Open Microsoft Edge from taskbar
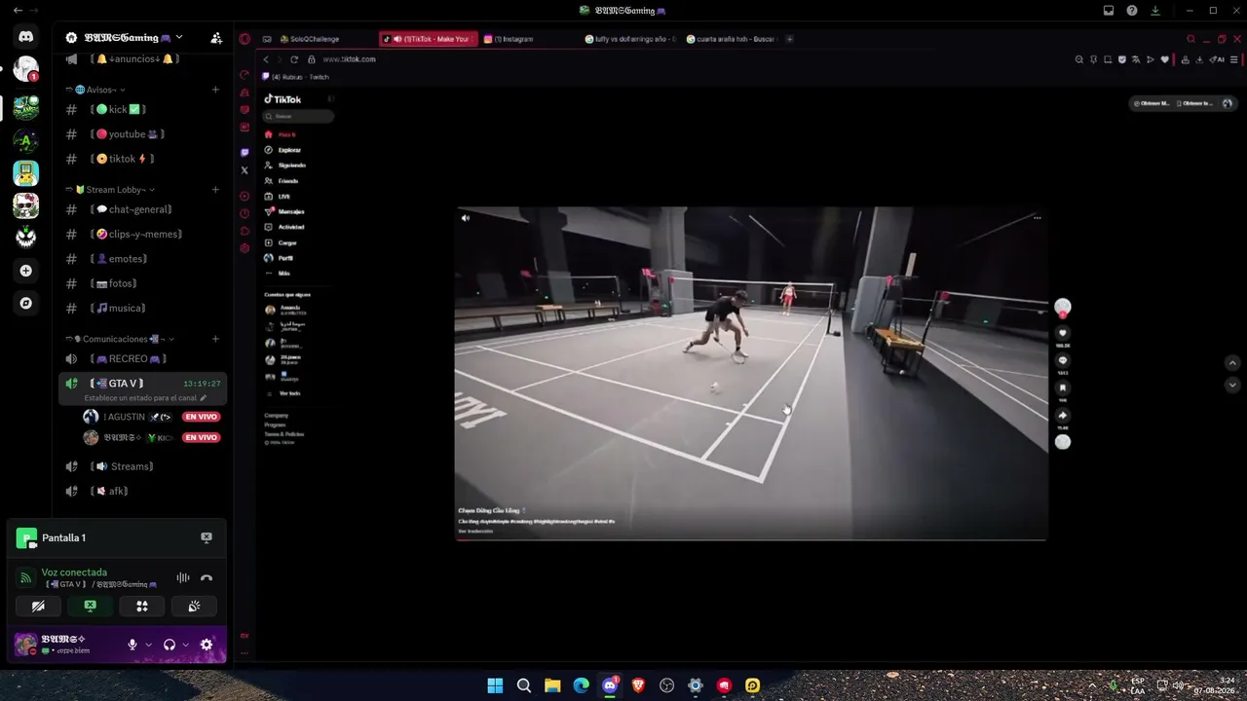 581,685
